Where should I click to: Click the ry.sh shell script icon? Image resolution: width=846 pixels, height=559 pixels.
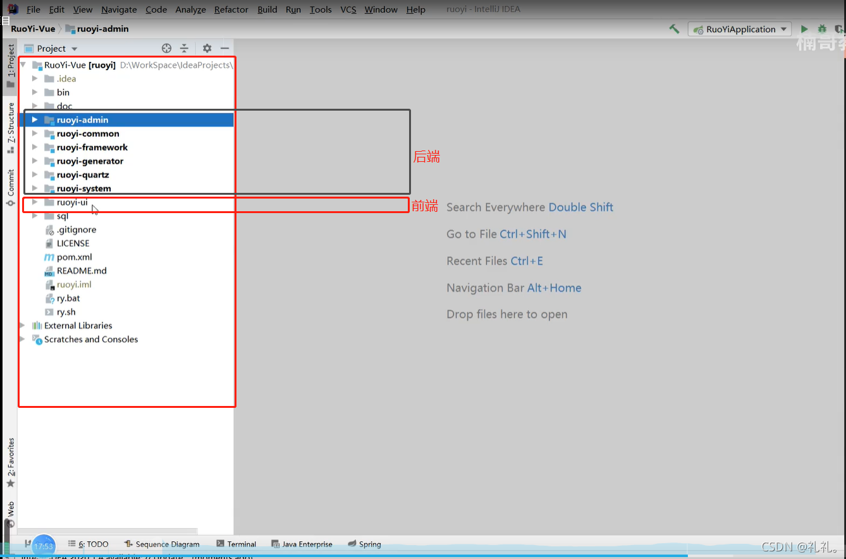tap(50, 312)
